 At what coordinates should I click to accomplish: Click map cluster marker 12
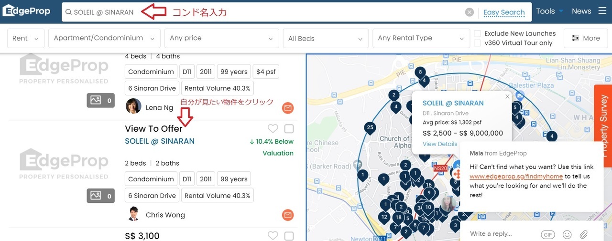click(384, 217)
